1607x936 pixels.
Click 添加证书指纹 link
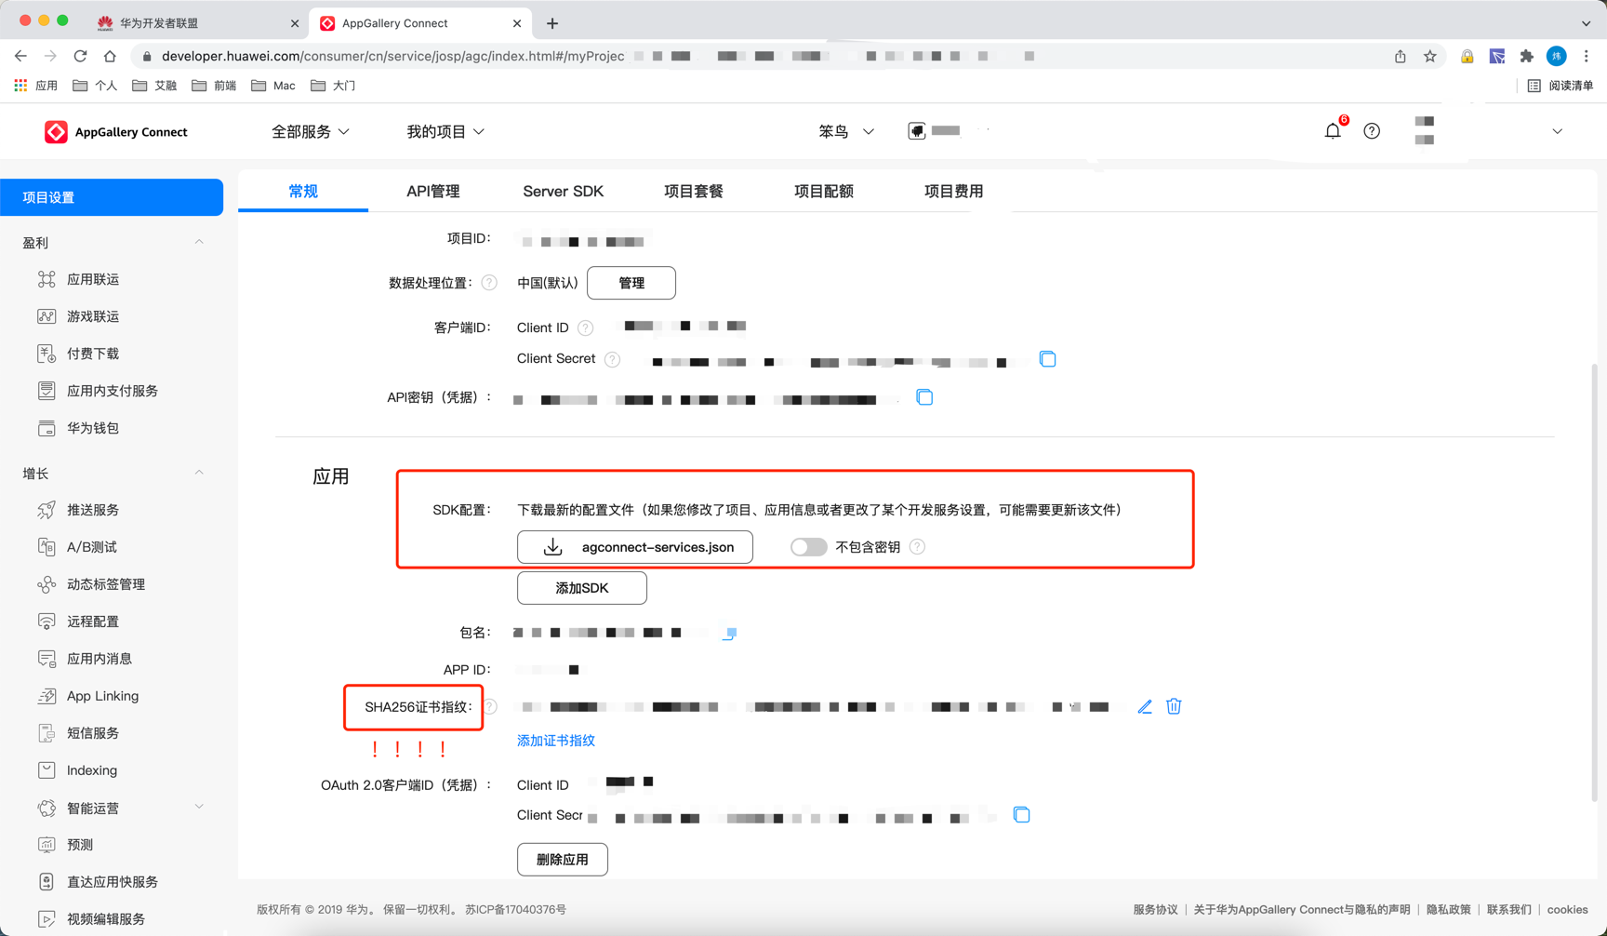point(556,741)
